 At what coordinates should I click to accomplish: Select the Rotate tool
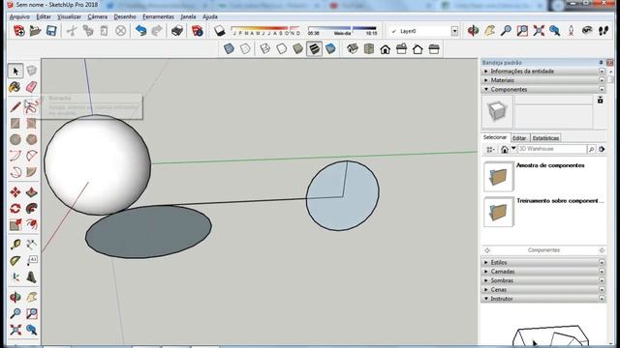[x=15, y=209]
